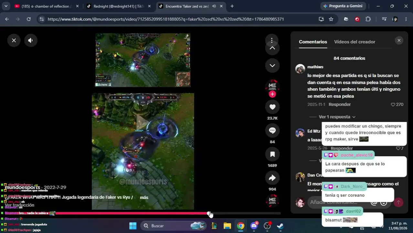The height and width of the screenshot is (233, 413).
Task: View site information icon in address bar
Action: 41,19
